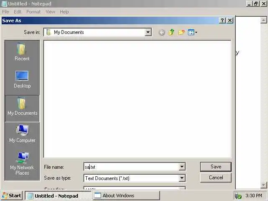Restore down the Notepad window
The image size is (268, 201).
click(x=256, y=4)
